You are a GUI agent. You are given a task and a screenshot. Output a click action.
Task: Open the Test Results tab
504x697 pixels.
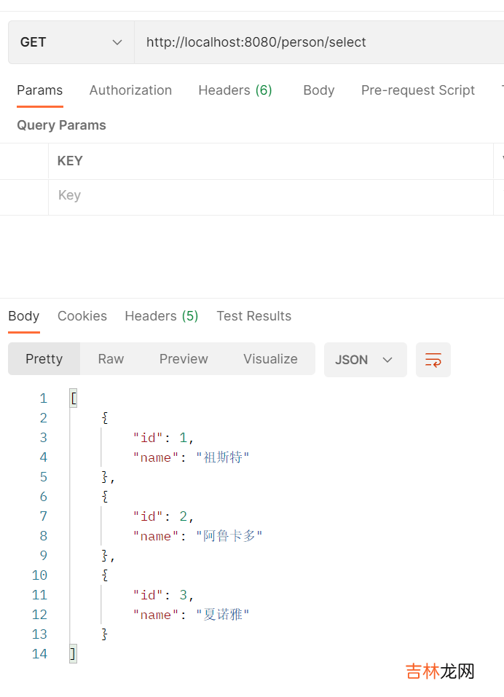253,316
